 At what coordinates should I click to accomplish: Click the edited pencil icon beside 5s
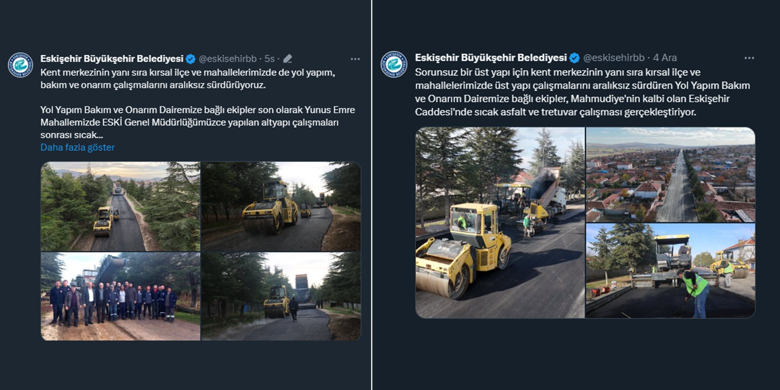[288, 59]
